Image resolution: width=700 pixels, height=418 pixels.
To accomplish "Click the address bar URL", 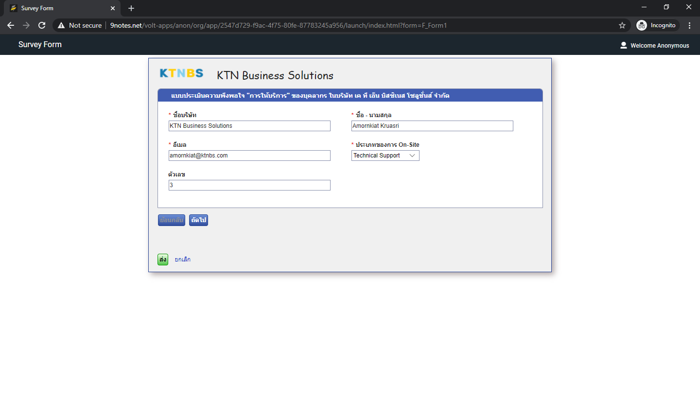I will (x=279, y=25).
